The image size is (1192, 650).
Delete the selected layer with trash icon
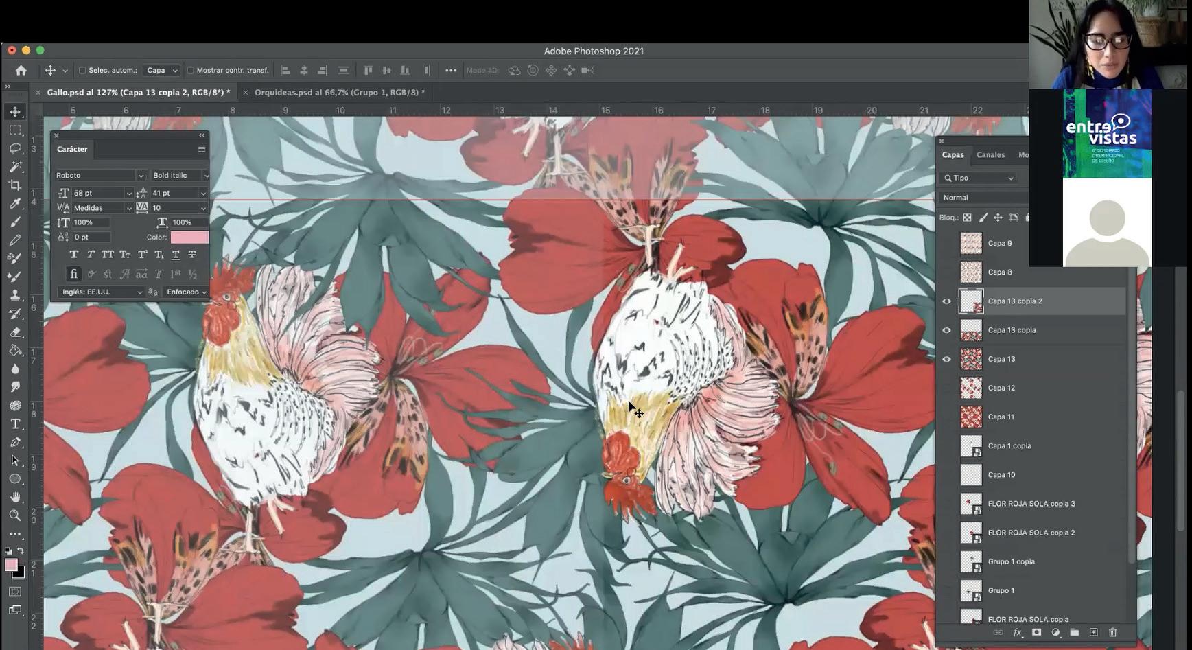click(1113, 632)
